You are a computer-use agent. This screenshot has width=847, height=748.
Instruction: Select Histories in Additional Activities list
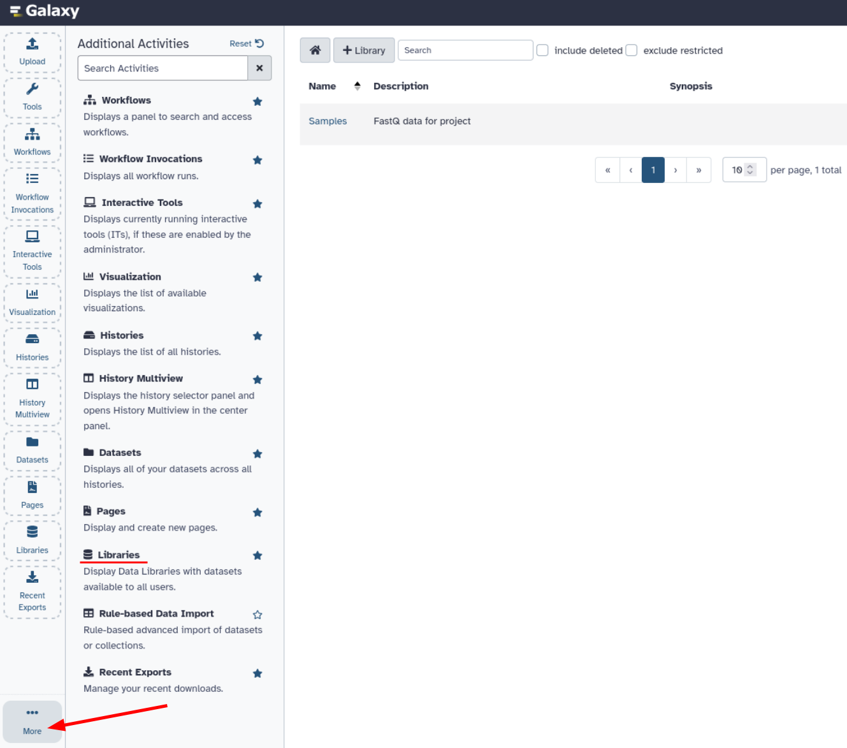pyautogui.click(x=122, y=335)
